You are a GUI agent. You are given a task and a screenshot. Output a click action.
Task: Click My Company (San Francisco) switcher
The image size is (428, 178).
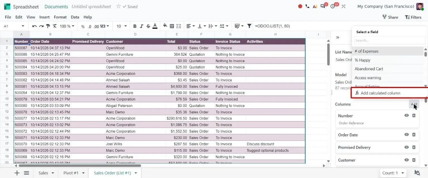pos(386,6)
